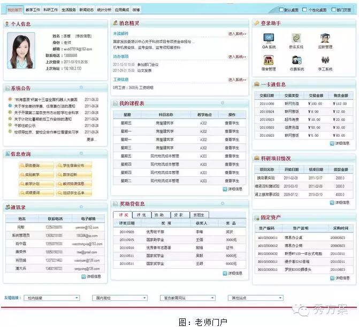Click 更多 link in 系统公告
Viewport: 359px width, 327px height.
[x=92, y=139]
